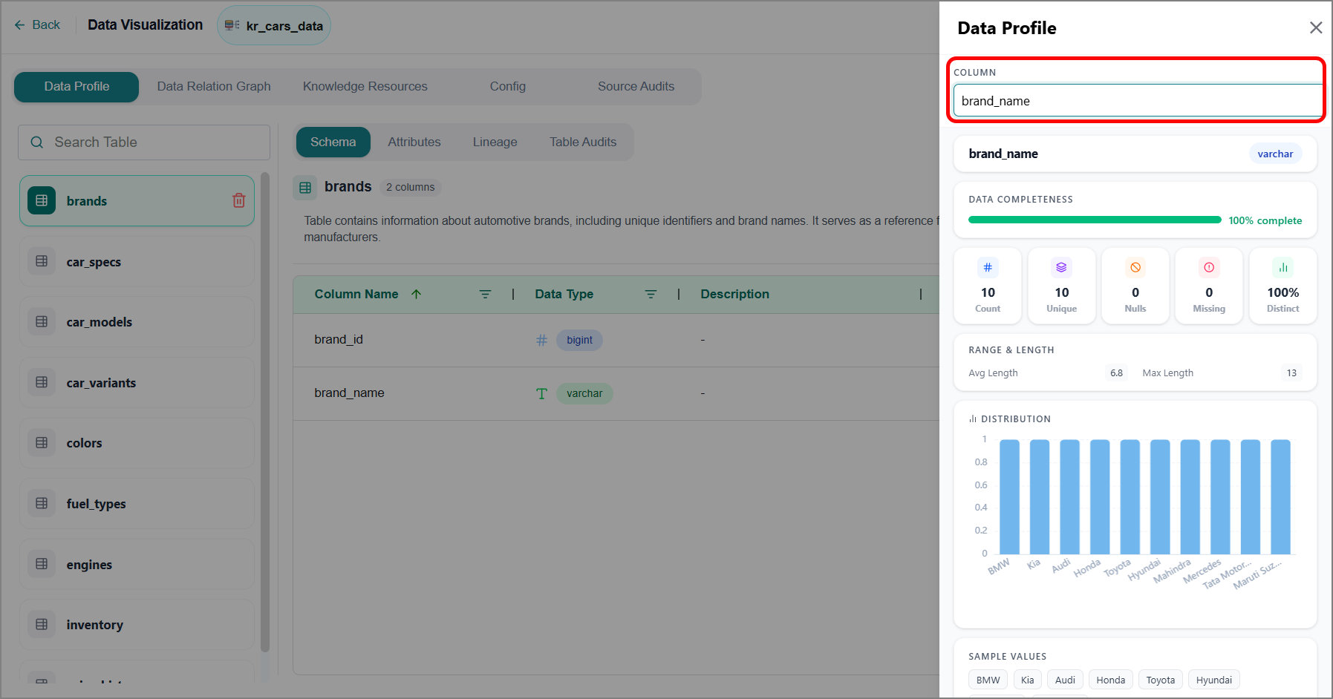
Task: Click the colors table icon
Action: click(x=42, y=442)
